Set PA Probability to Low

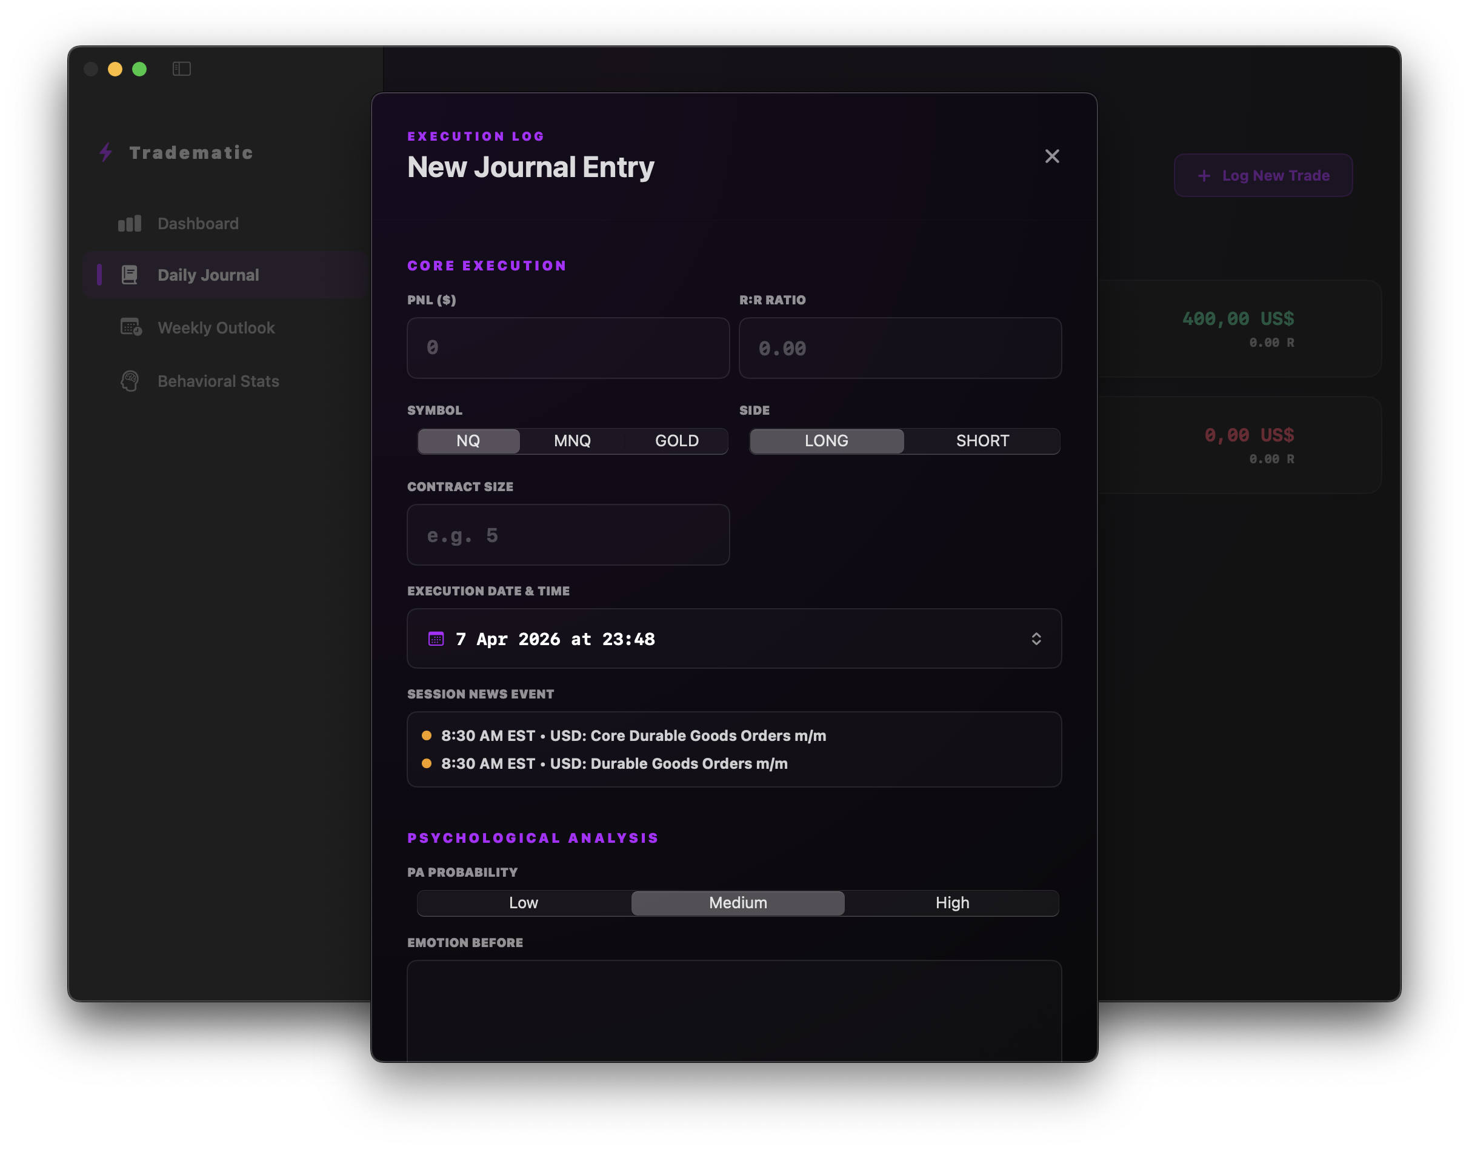pyautogui.click(x=523, y=902)
